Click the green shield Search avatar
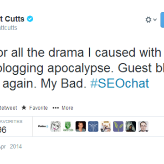Viewport: 164px width, 164px height. (x=68, y=126)
